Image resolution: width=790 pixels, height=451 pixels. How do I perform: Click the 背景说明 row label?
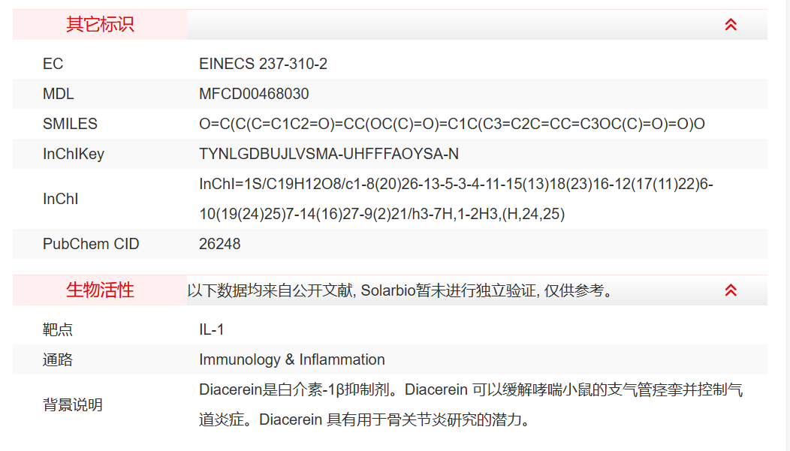click(x=73, y=404)
